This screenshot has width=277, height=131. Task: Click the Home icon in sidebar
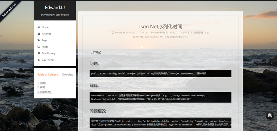tap(39, 27)
